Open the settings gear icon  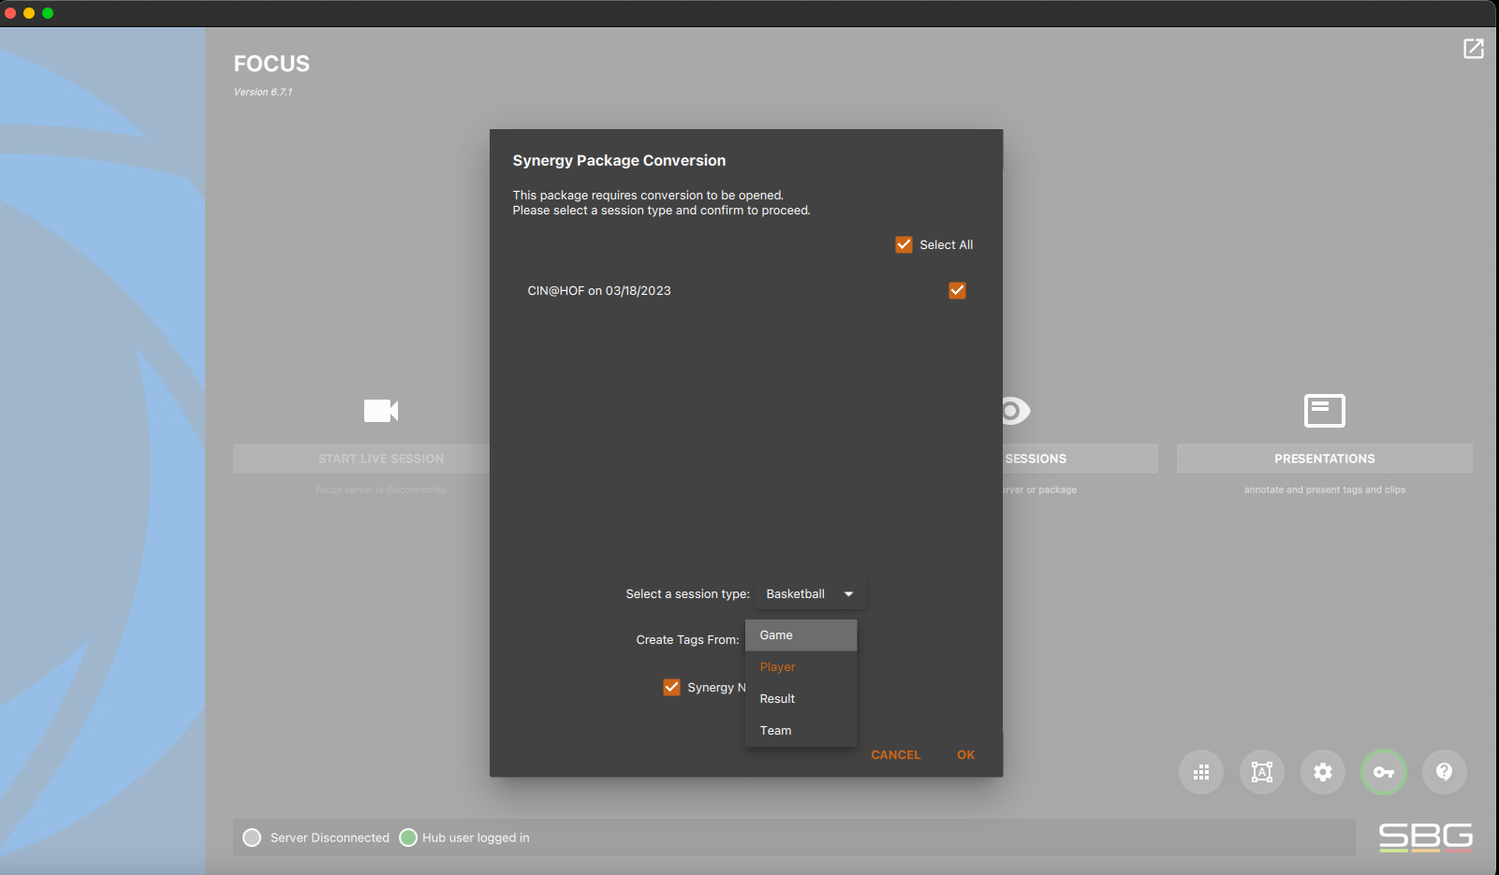click(x=1323, y=772)
